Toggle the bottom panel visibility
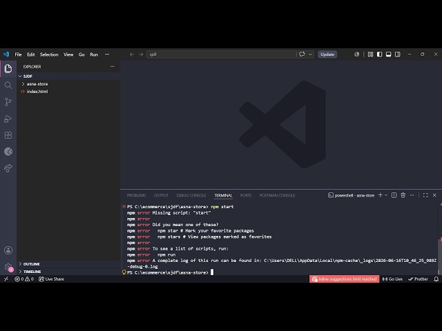Viewport: 442px width, 331px height. pos(388,54)
